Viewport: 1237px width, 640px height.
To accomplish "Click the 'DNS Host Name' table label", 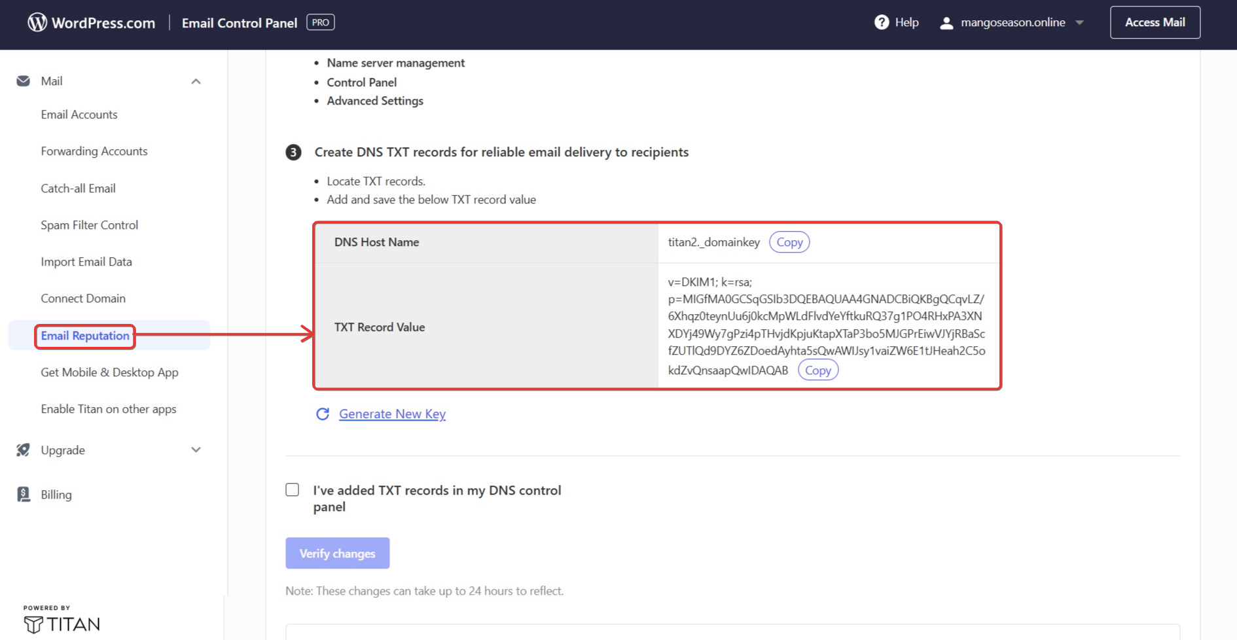I will coord(376,242).
